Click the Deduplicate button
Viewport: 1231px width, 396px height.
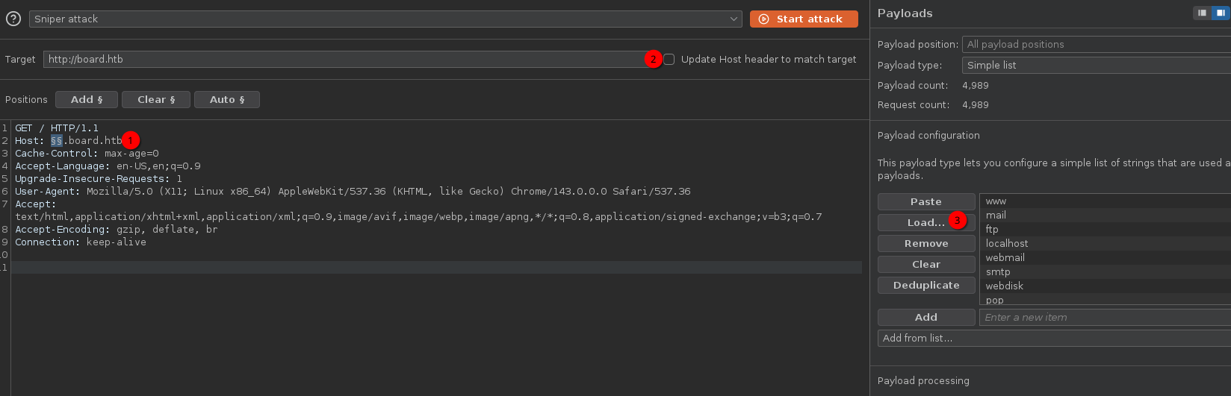pyautogui.click(x=925, y=285)
